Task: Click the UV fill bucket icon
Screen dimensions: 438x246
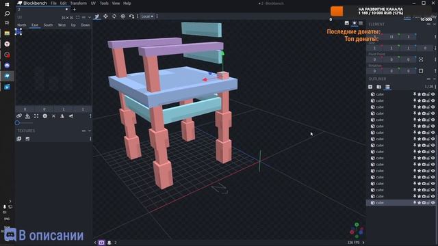Action: tap(27, 115)
